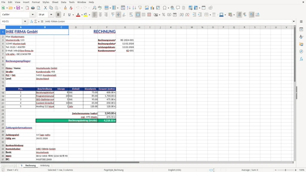The width and height of the screenshot is (306, 172).
Task: Click the Cut scissors icon
Action: coord(45,8)
